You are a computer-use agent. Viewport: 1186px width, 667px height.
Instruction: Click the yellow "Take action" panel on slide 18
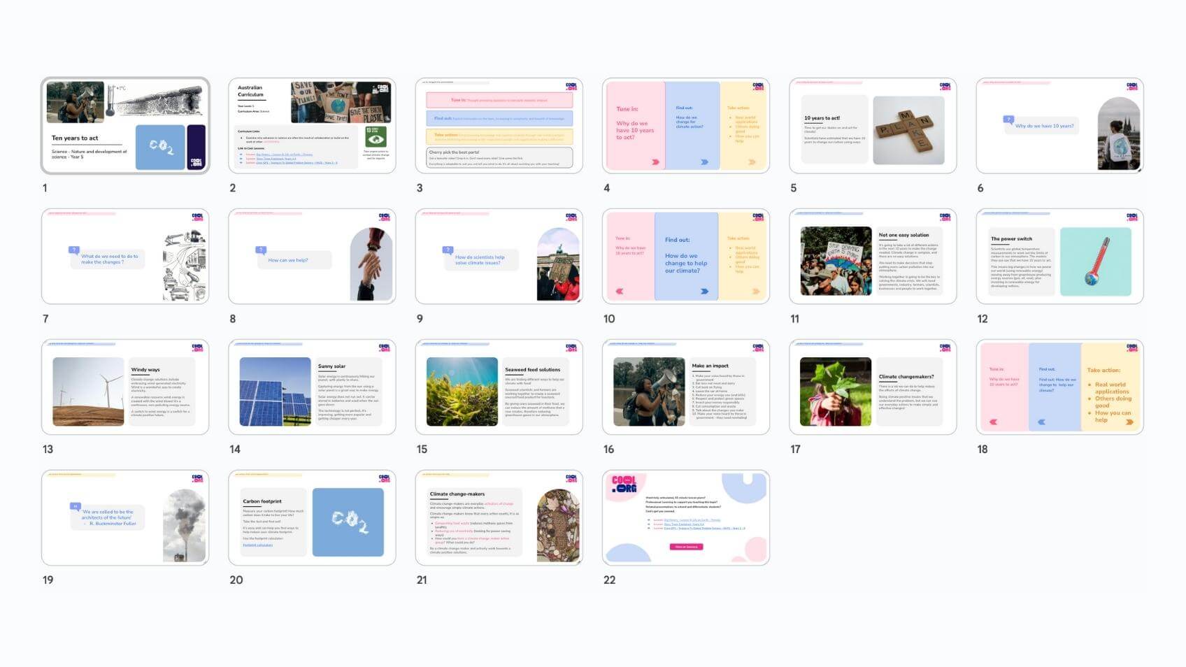(x=1110, y=388)
